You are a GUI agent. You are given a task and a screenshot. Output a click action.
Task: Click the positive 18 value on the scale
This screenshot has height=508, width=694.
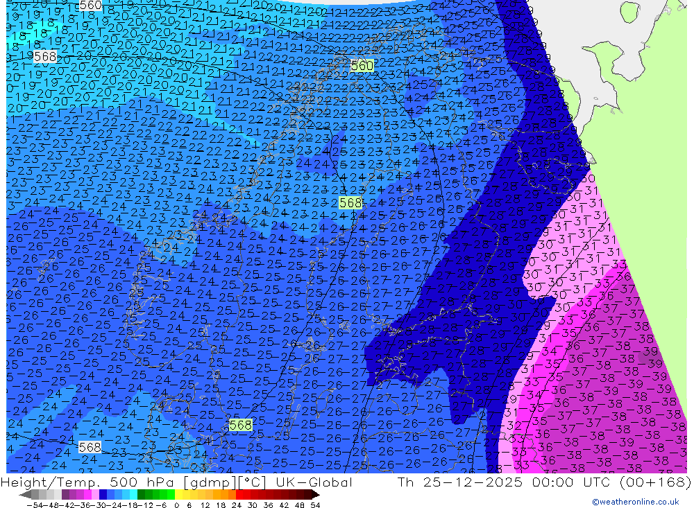click(221, 505)
